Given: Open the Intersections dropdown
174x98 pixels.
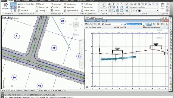Looking at the screenshot, I should (x=71, y=4).
